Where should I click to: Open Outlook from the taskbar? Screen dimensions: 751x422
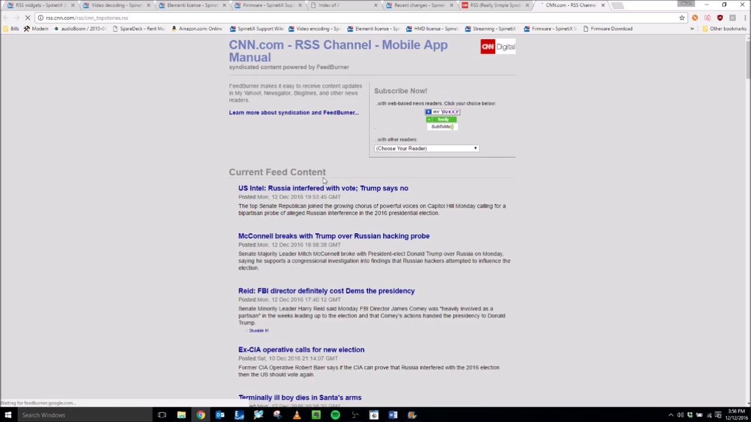pyautogui.click(x=219, y=415)
